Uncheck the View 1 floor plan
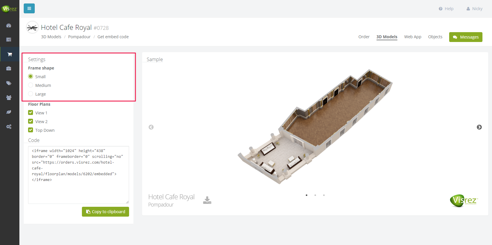The width and height of the screenshot is (492, 245). click(x=31, y=113)
